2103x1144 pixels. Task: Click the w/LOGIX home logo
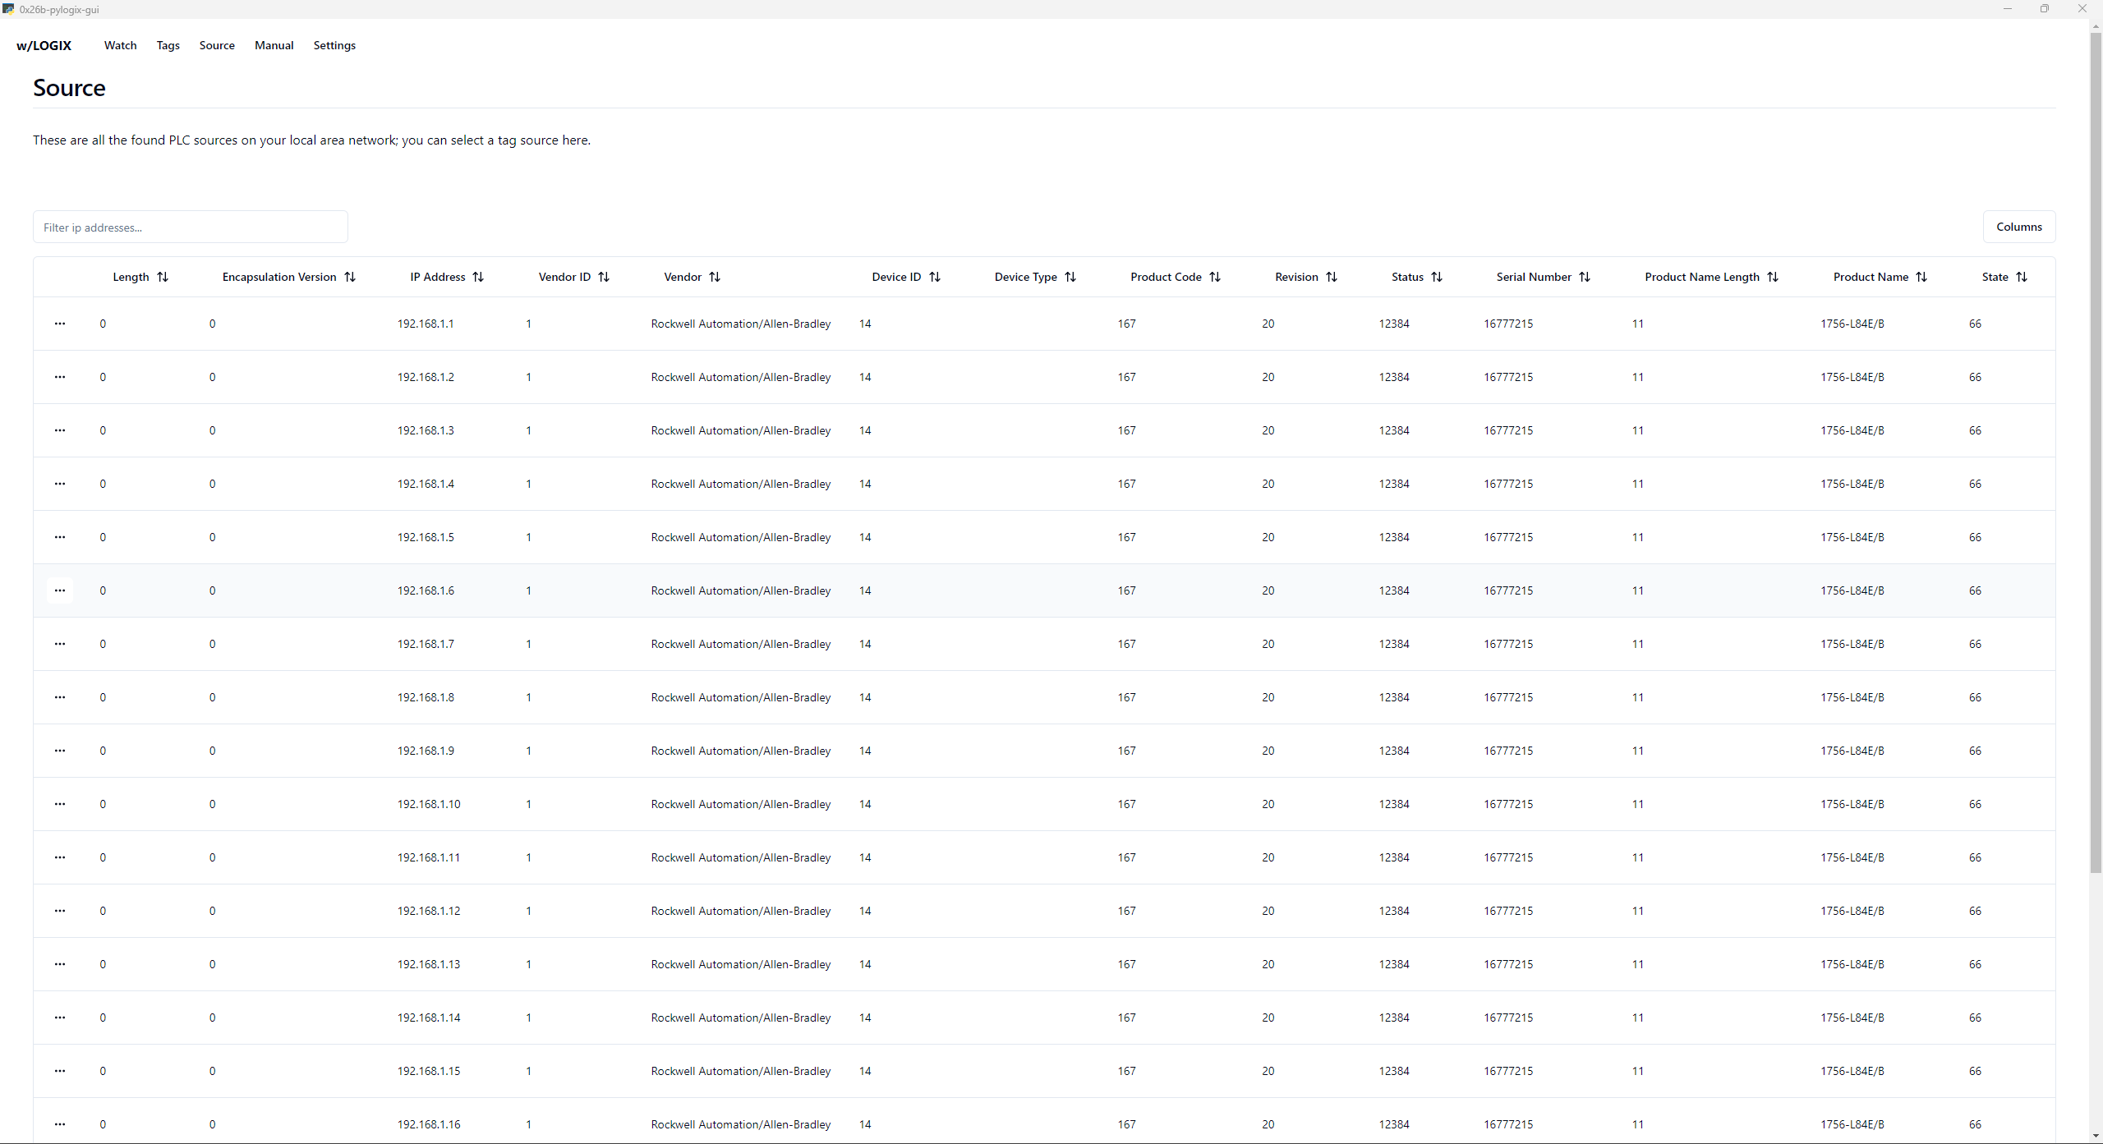click(x=44, y=45)
